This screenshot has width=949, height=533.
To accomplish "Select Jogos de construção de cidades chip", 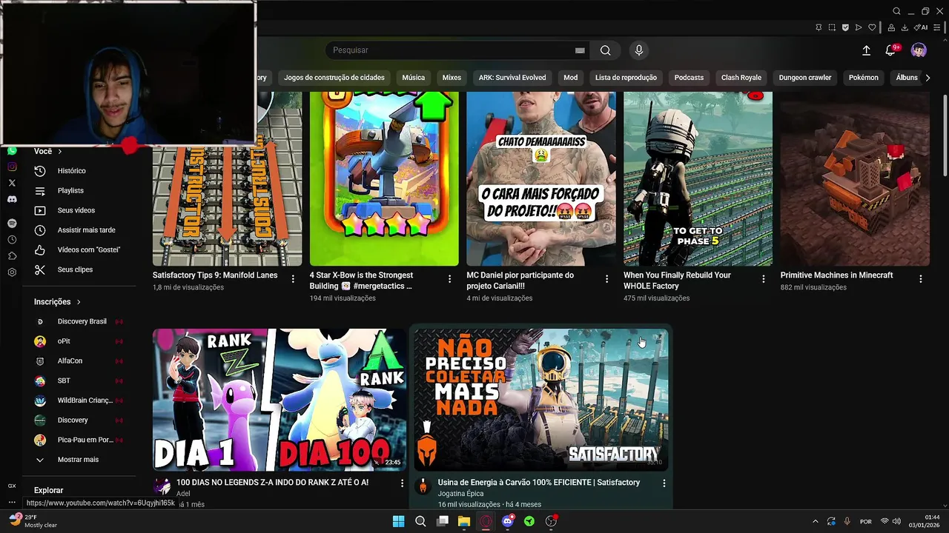I will coord(334,78).
